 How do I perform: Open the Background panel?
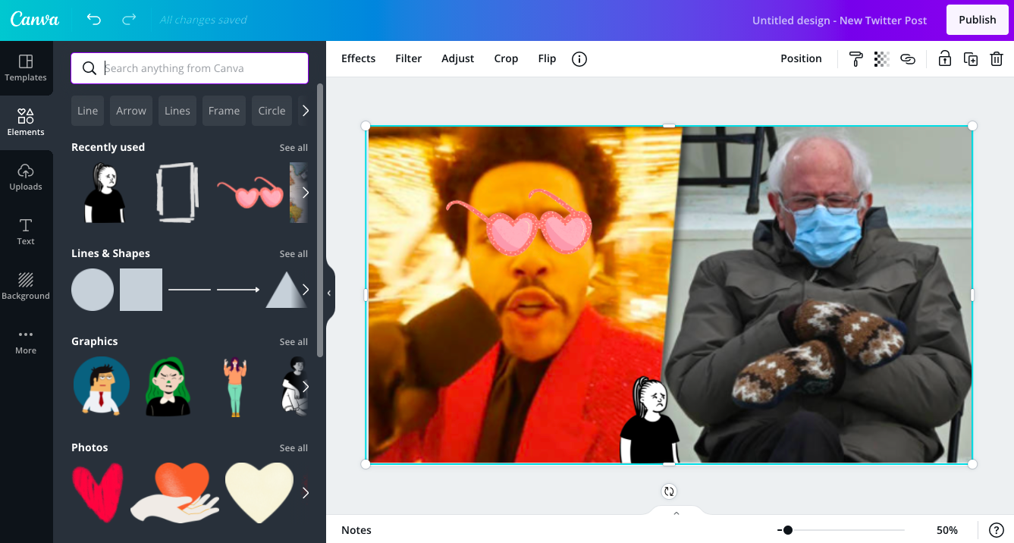[26, 286]
